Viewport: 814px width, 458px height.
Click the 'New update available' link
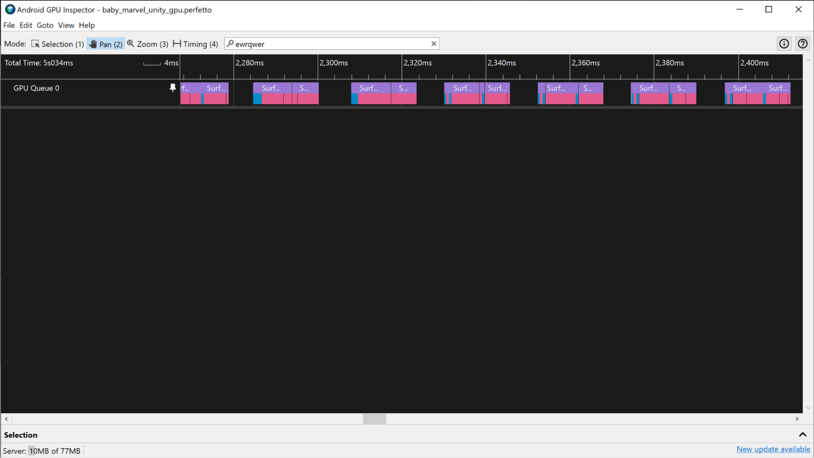(773, 449)
